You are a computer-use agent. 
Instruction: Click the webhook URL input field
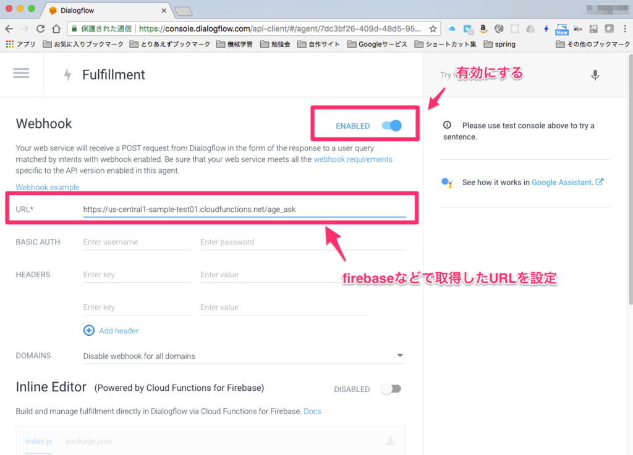point(244,209)
